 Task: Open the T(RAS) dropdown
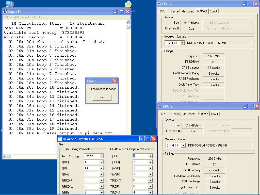(x=102, y=174)
